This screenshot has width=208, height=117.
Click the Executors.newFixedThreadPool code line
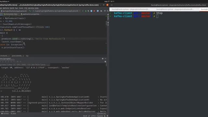tap(25, 27)
